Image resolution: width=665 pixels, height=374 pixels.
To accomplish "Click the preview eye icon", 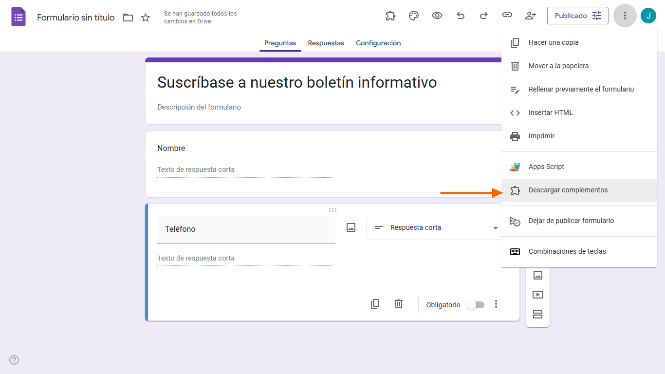I will click(437, 16).
